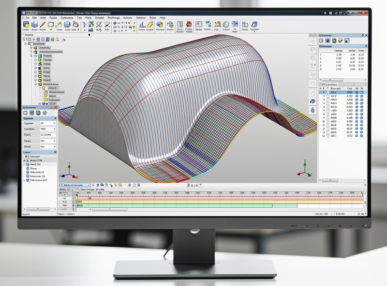
Task: Close the Layer panel with its X
Action: tap(55, 152)
